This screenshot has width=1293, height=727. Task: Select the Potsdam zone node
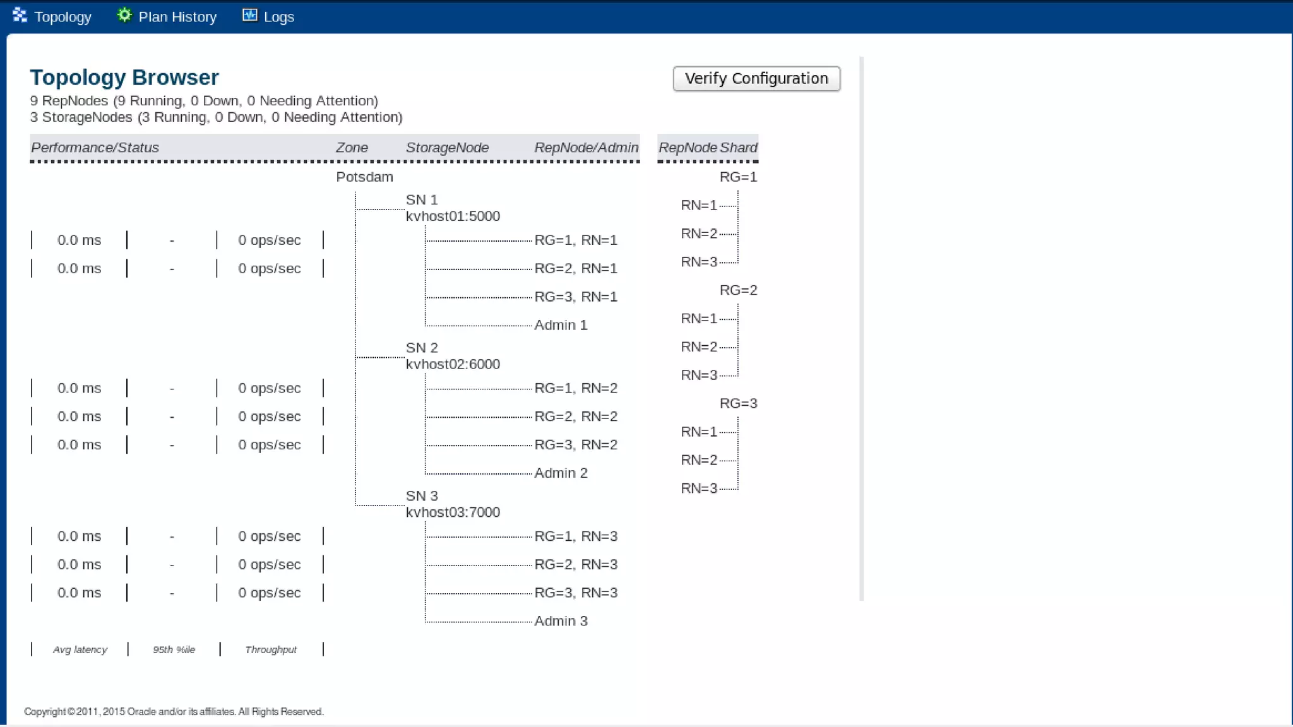click(364, 177)
